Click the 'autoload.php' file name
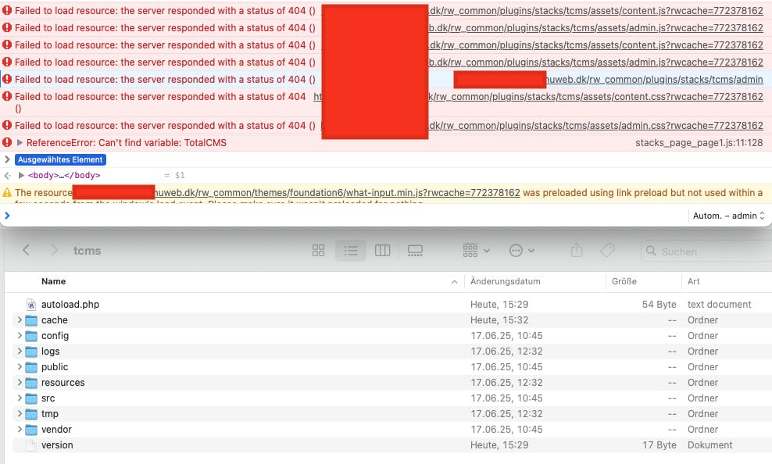 (x=70, y=305)
